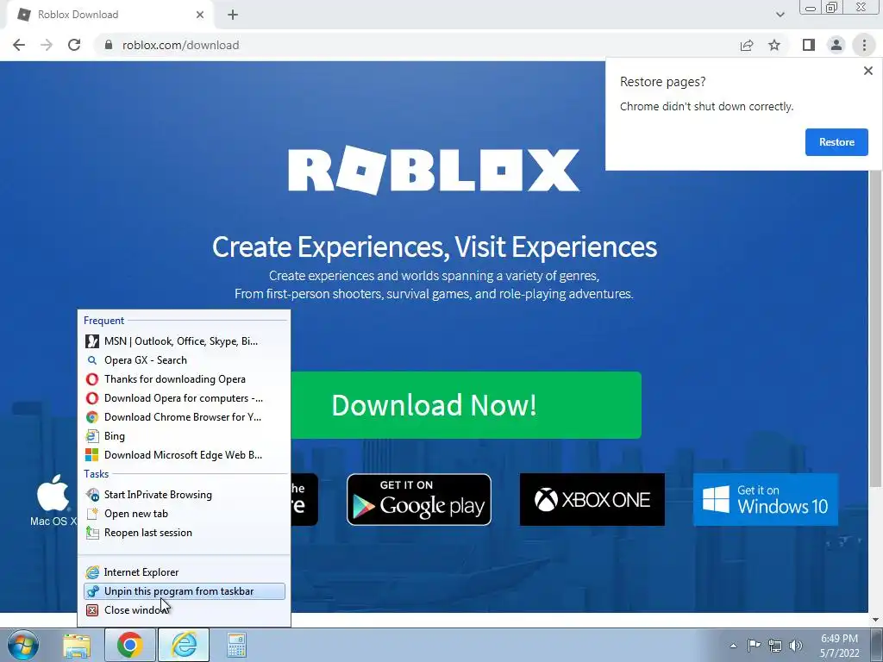The width and height of the screenshot is (883, 662).
Task: Close the Roblox Download tab
Action: [200, 16]
